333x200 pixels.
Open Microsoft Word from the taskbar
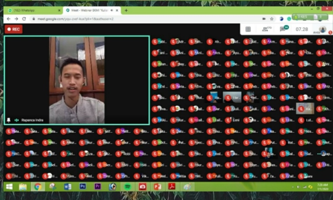tap(68, 186)
